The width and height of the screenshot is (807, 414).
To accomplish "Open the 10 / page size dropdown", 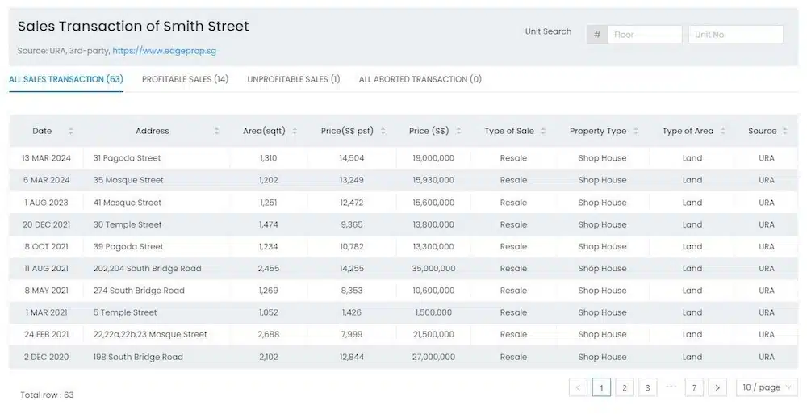I will pos(767,387).
